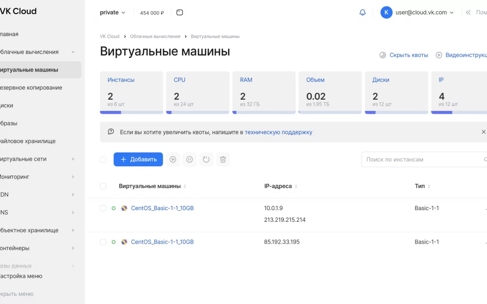Open the user@cloud.vk.com account menu
Screen dimensions: 487x304
point(417,12)
